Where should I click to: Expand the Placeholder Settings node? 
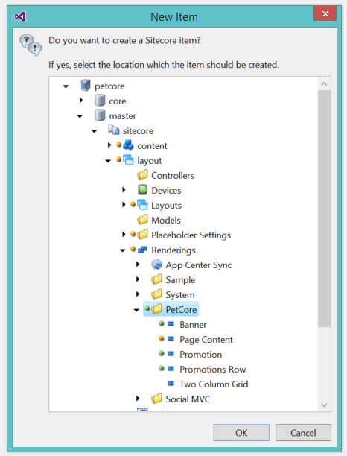click(124, 234)
